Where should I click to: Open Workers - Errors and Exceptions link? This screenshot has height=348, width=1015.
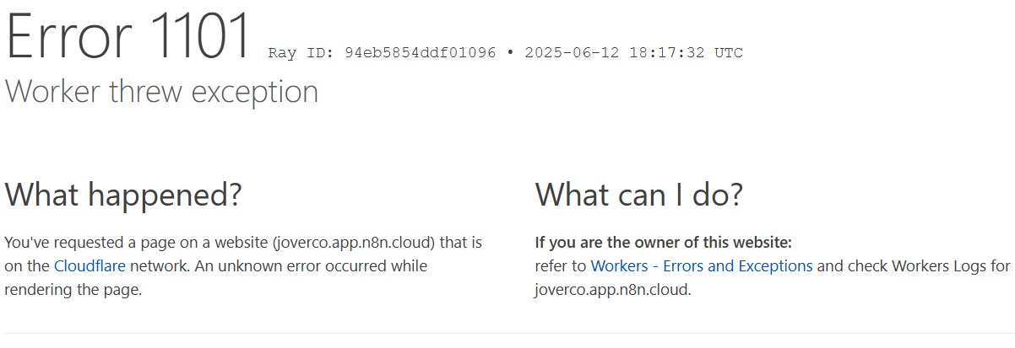point(702,266)
